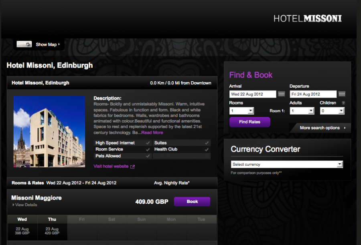Click the Find Rates button

point(250,122)
